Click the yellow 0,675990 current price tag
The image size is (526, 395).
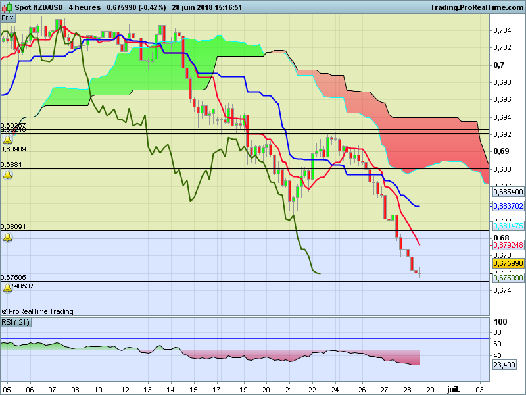[508, 263]
